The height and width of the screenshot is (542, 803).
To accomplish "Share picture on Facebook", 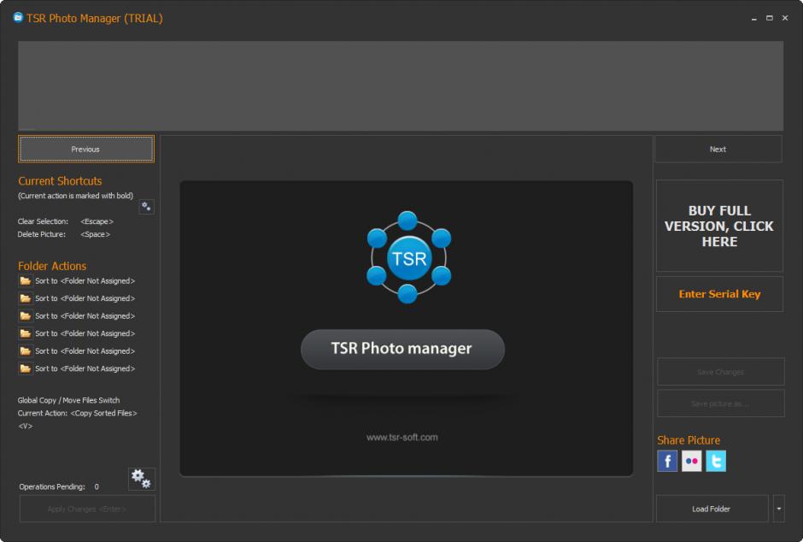I will (667, 461).
